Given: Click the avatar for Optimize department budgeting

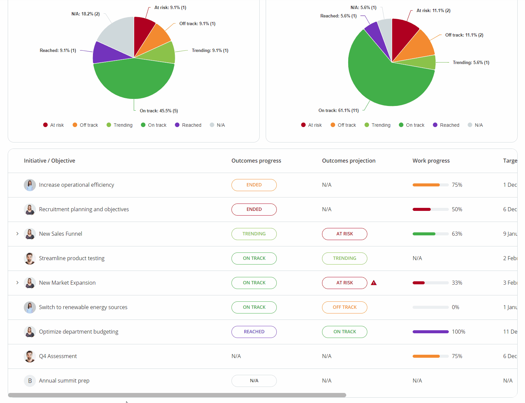Looking at the screenshot, I should click(x=30, y=332).
